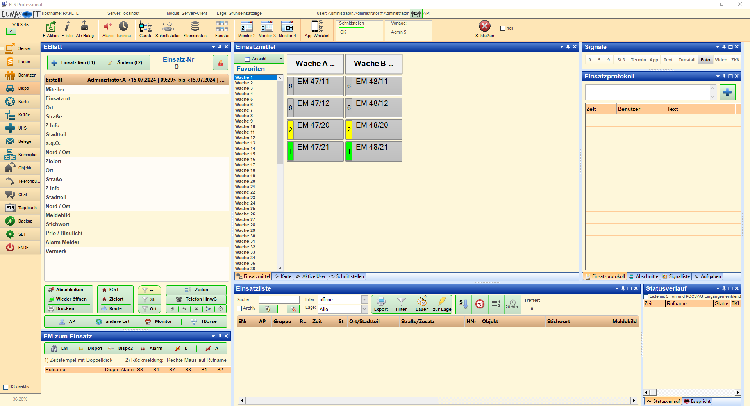Click the Suche input field
Viewport: 750px width, 406px height.
pos(279,299)
